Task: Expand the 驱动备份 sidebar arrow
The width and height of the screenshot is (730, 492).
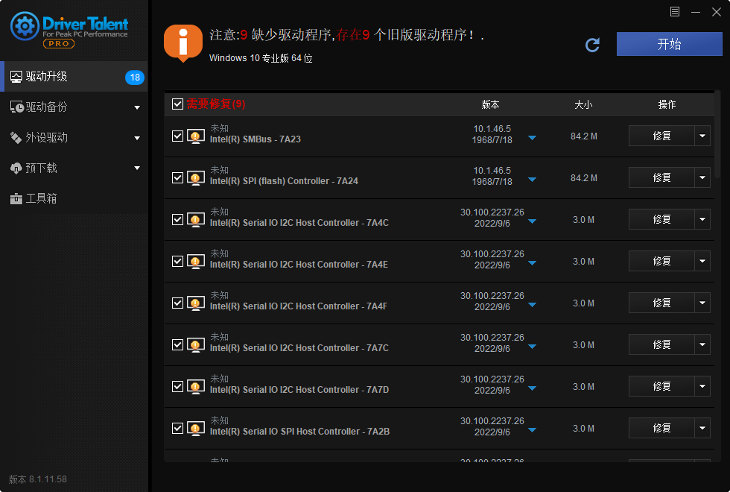Action: [x=137, y=107]
